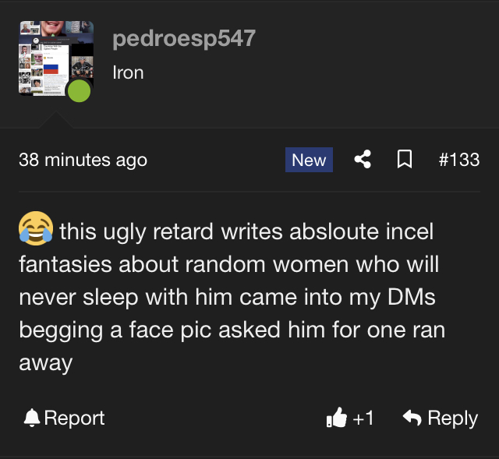
Task: View who reacted via the +1 count
Action: pyautogui.click(x=363, y=418)
